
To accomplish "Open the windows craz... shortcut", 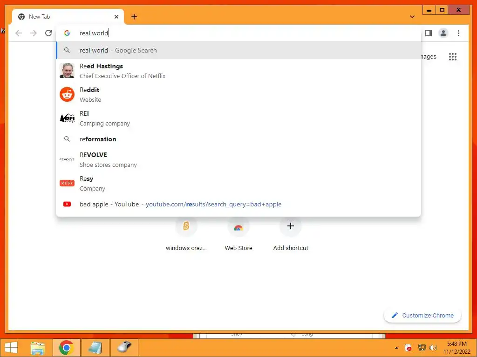I will [186, 234].
